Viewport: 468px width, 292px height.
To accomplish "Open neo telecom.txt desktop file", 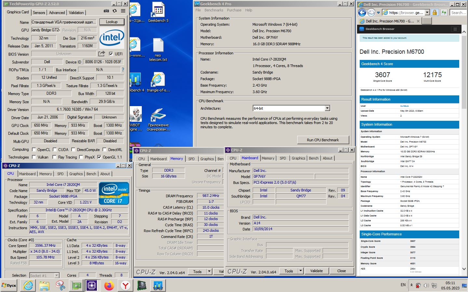I will pos(158,50).
